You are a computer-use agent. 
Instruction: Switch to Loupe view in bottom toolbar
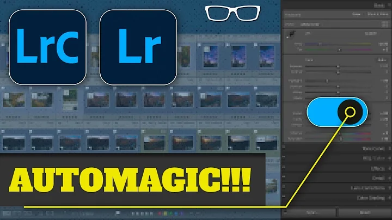pos(17,213)
